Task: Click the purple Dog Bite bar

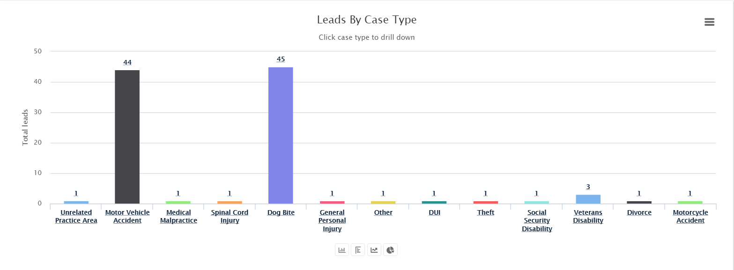Action: point(281,135)
